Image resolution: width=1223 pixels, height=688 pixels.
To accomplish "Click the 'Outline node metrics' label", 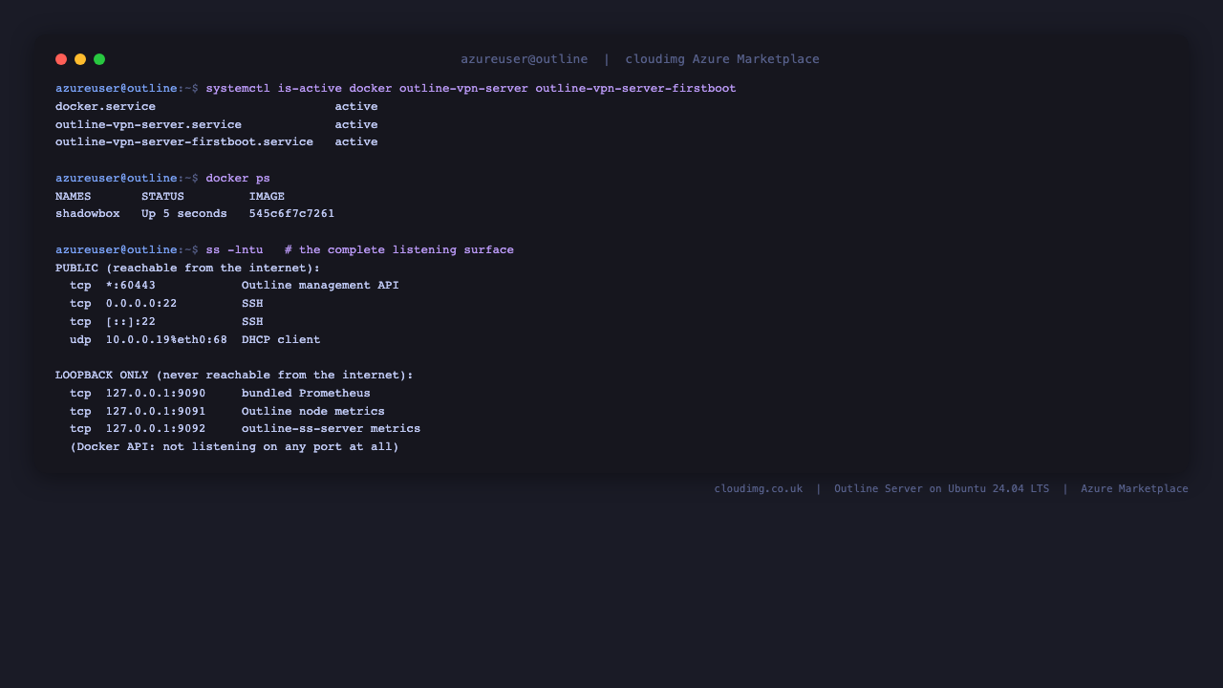I will coord(313,412).
